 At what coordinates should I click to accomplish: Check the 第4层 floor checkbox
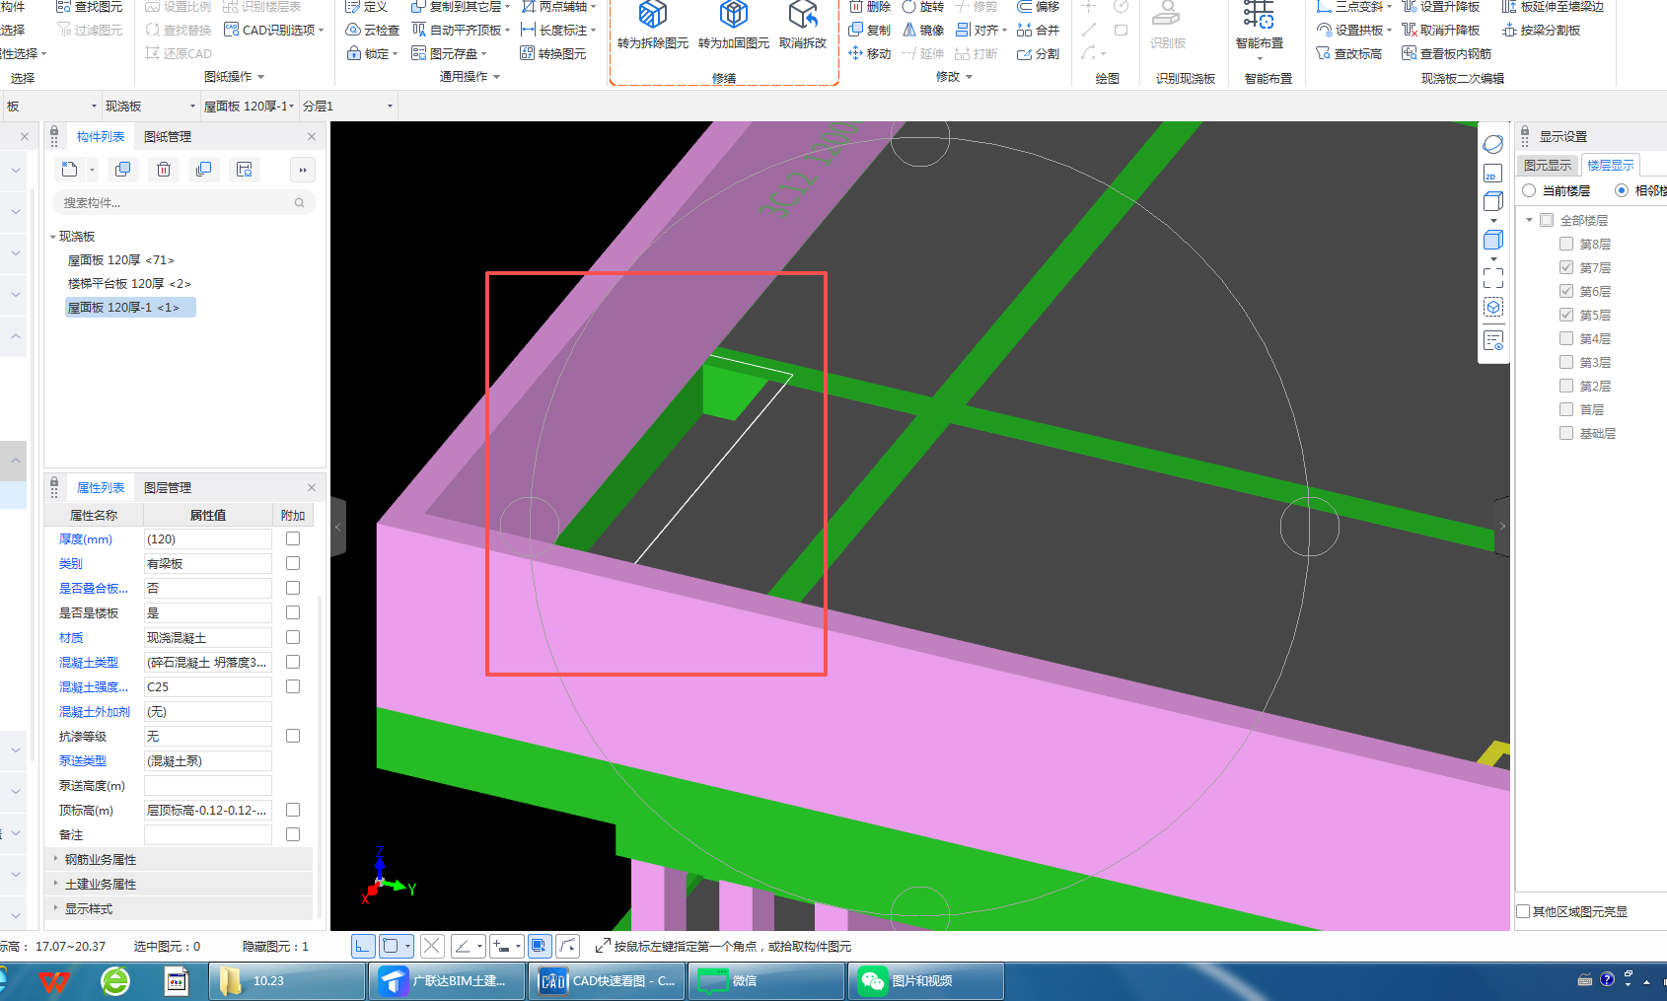[1566, 338]
